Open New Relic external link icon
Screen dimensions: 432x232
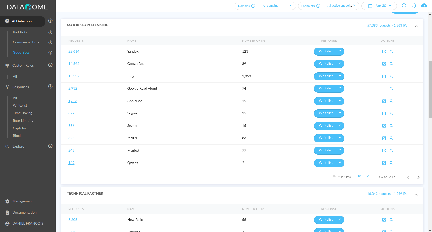384,220
